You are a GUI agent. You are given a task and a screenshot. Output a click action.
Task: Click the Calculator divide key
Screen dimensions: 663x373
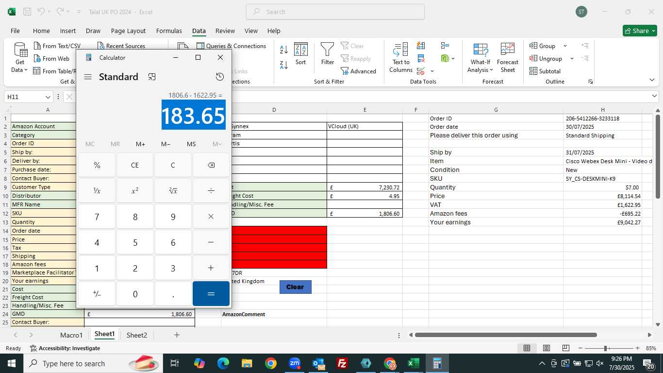click(211, 191)
